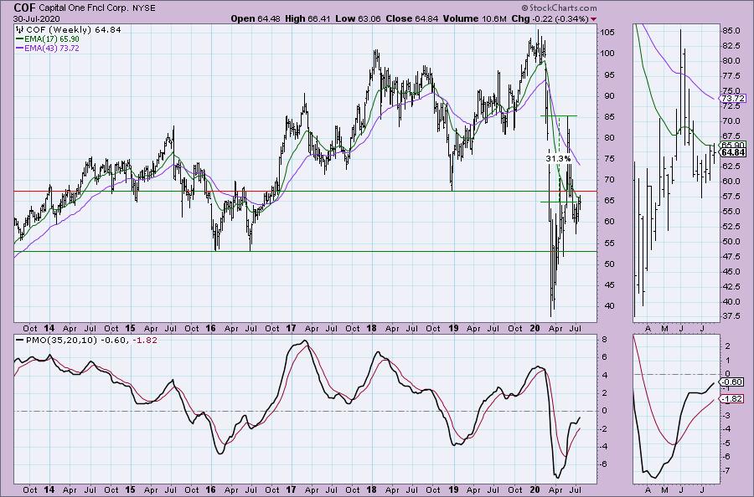
Task: Click the 31.3% annotation on price chart
Action: pos(558,158)
